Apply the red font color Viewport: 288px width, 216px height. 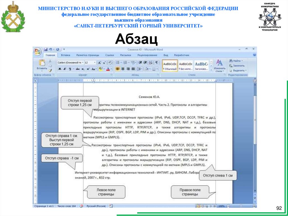coord(108,69)
